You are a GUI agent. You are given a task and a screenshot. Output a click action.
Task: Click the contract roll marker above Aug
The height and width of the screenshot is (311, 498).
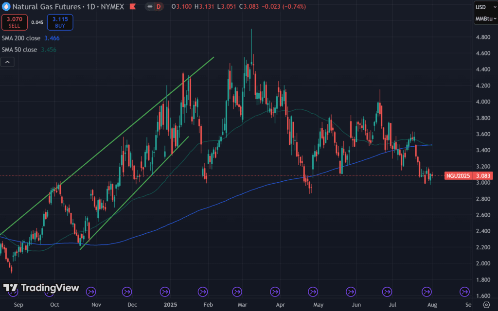pyautogui.click(x=426, y=292)
